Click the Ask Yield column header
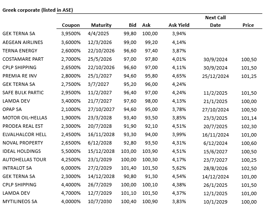 pos(179,25)
